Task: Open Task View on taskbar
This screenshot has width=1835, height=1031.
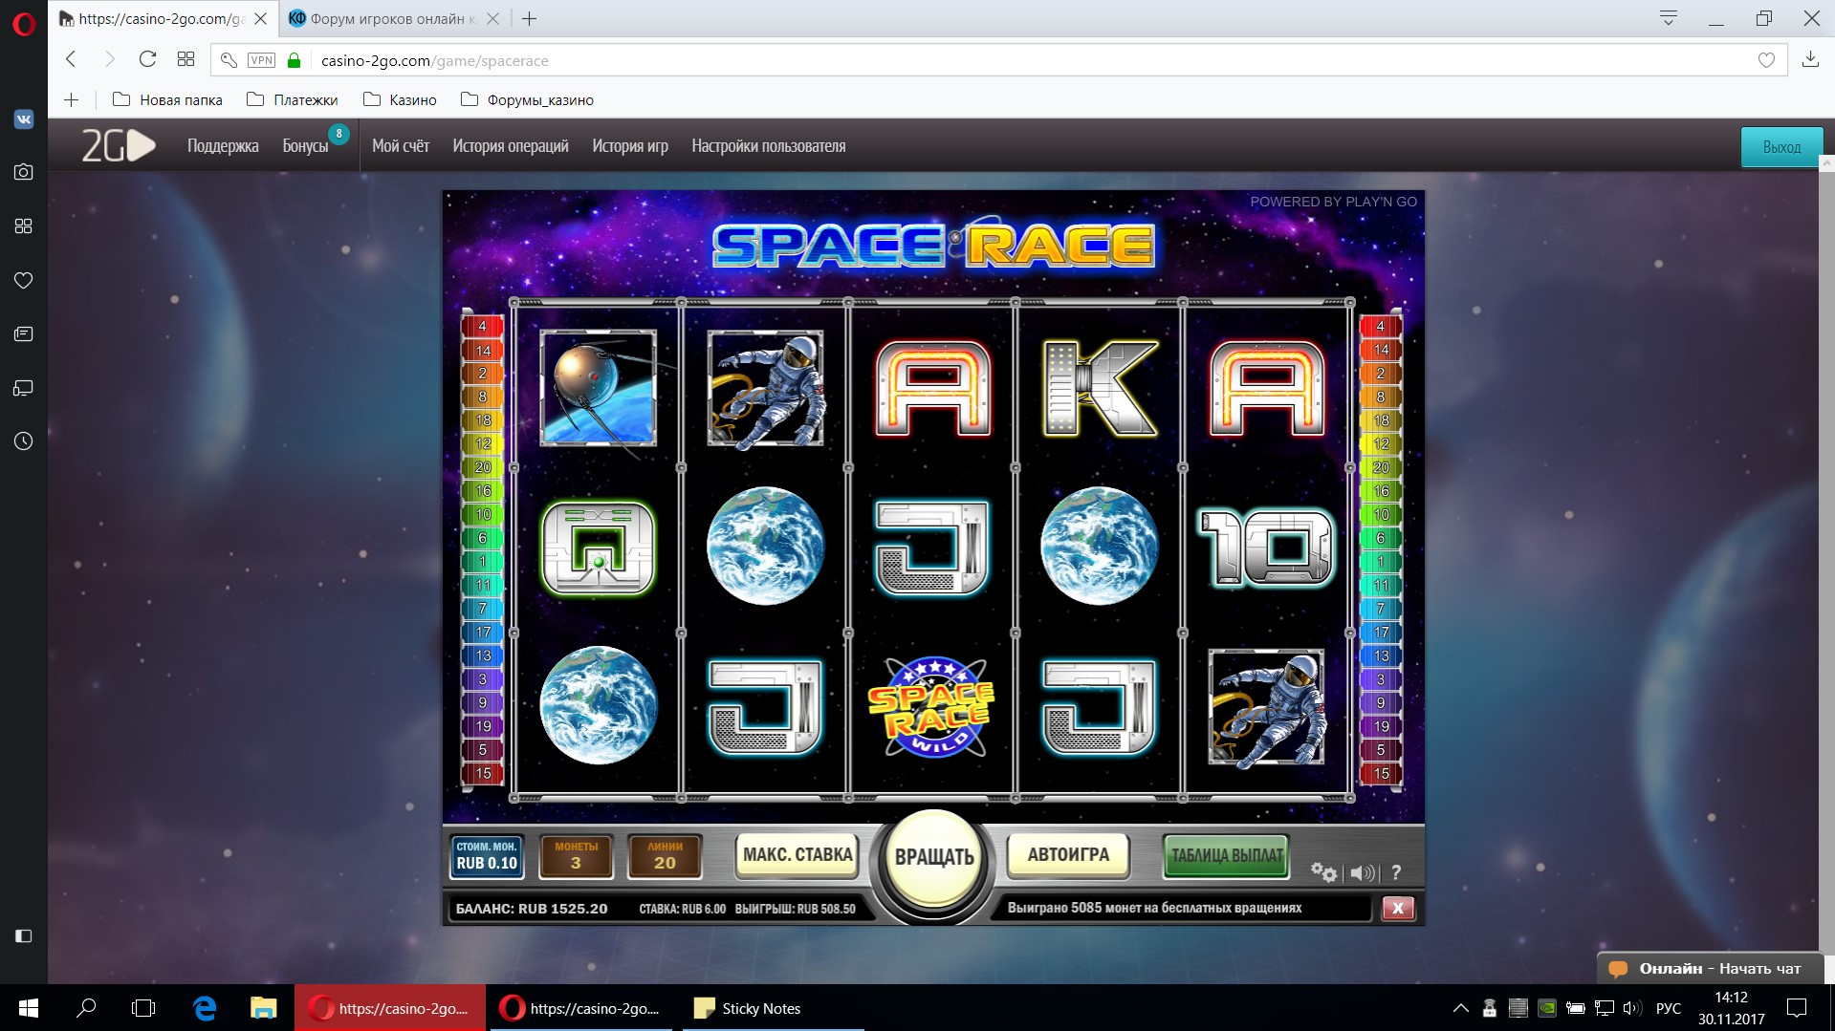Action: [143, 1008]
